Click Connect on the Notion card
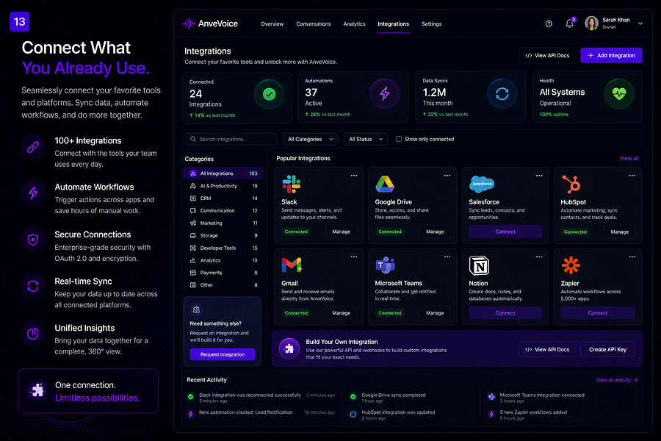The image size is (661, 441). coord(505,312)
